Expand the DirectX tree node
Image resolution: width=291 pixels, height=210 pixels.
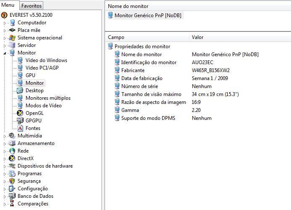pyautogui.click(x=5, y=159)
